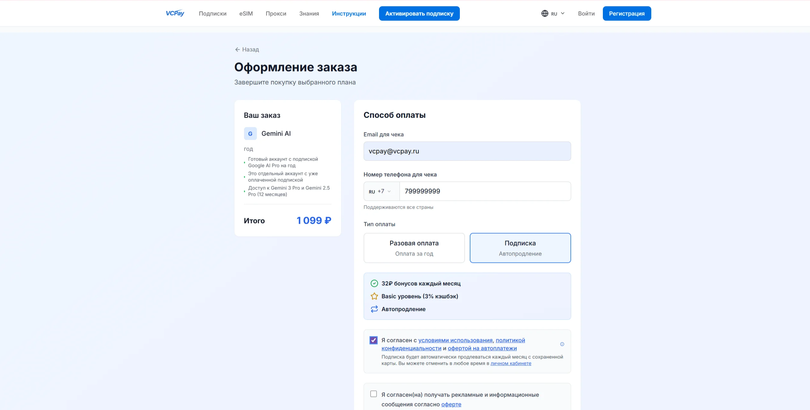Click the globe language icon
The image size is (810, 410).
[x=544, y=13]
